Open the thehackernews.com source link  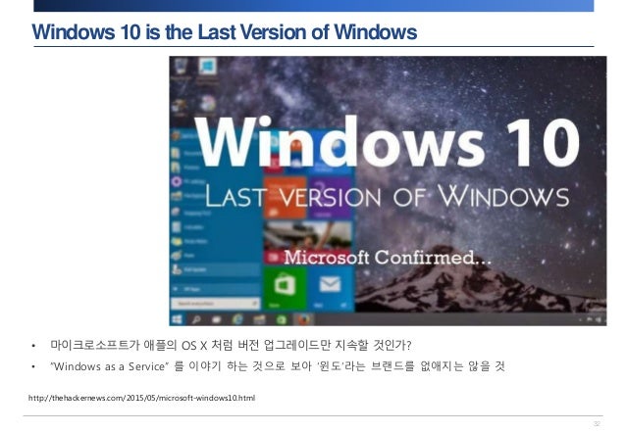click(141, 398)
